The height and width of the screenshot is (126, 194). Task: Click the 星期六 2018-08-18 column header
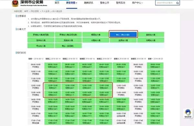pyautogui.click(x=121, y=59)
